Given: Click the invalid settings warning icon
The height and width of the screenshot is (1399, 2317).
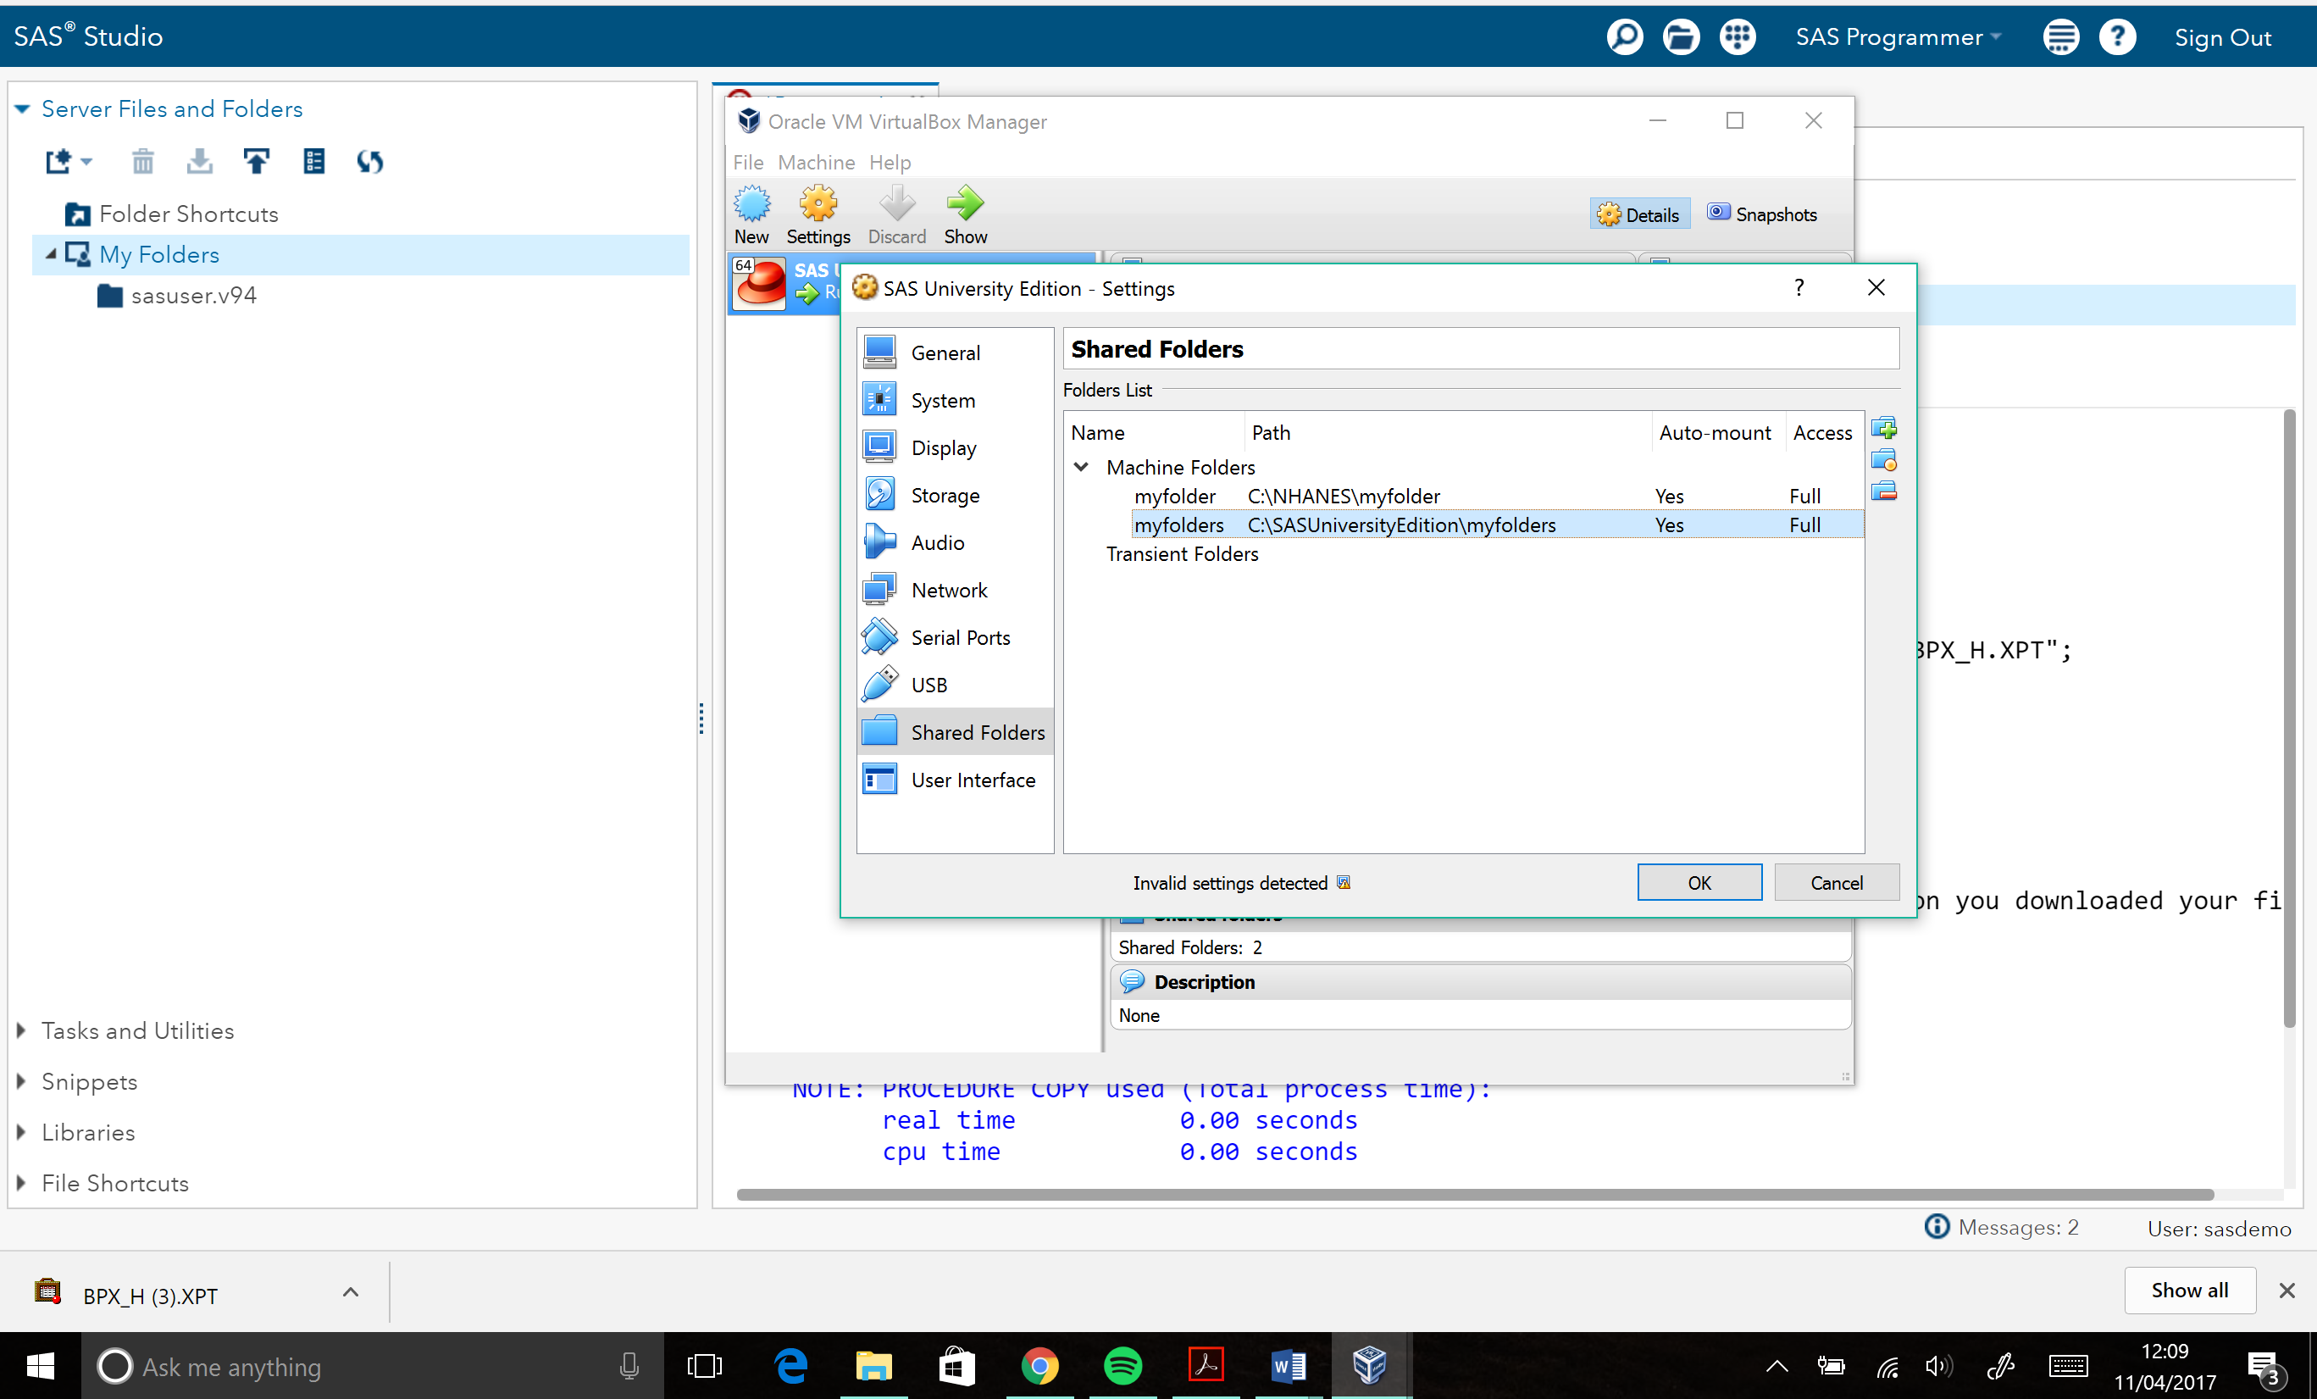Looking at the screenshot, I should tap(1344, 882).
